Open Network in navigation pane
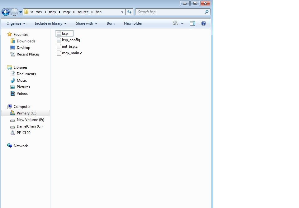The width and height of the screenshot is (299, 208). (21, 146)
